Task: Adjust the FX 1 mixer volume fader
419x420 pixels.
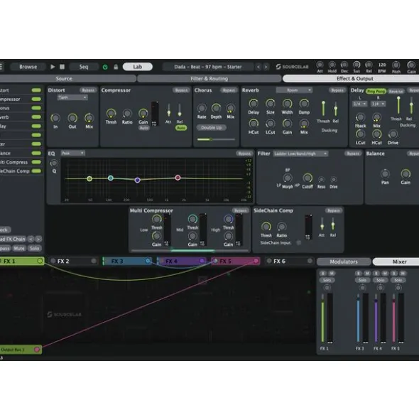Action: pos(322,318)
